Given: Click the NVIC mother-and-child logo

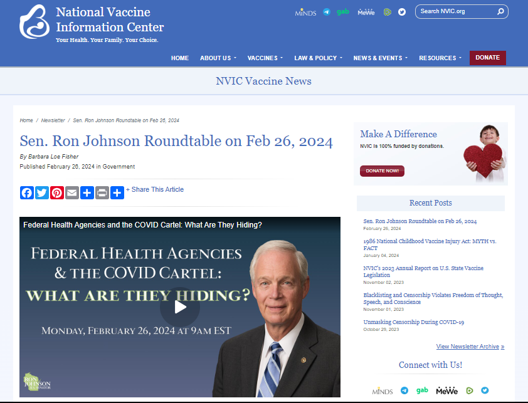Looking at the screenshot, I should pos(34,22).
